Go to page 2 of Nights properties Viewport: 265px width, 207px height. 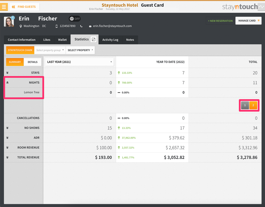click(253, 105)
